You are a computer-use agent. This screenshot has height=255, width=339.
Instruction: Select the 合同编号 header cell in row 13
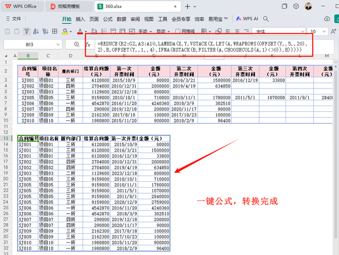[28, 138]
